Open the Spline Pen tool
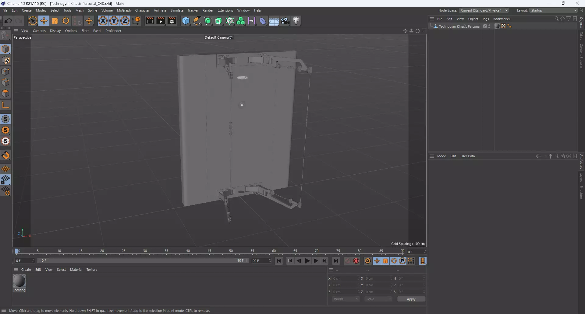The image size is (585, 314). click(197, 21)
